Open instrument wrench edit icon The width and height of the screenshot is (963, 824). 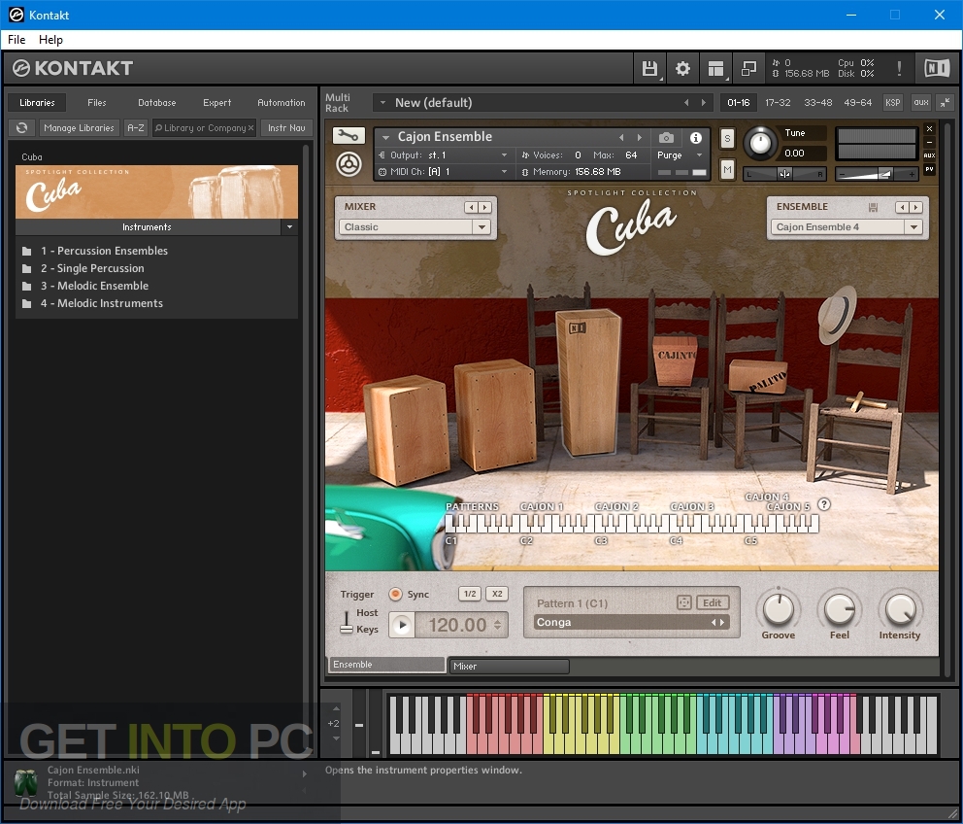pos(349,135)
